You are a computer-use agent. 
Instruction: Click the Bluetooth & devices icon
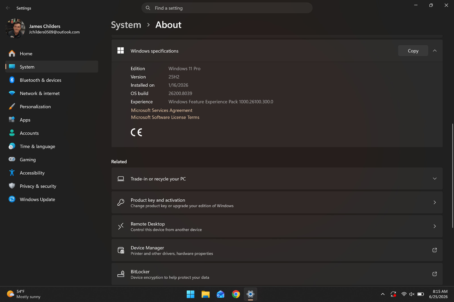coord(12,80)
